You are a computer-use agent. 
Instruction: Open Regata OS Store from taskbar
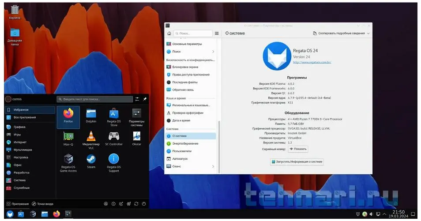point(21,214)
